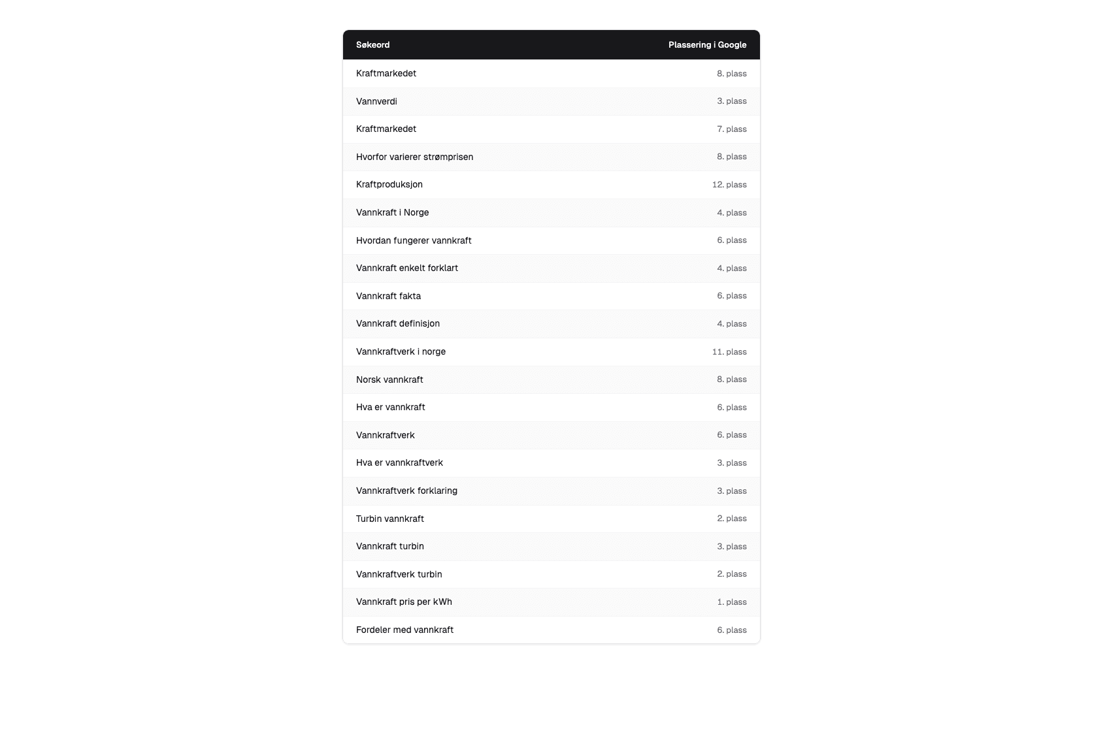The height and width of the screenshot is (742, 1105).
Task: Click Vannkraftverk i norge keyword
Action: click(x=401, y=351)
